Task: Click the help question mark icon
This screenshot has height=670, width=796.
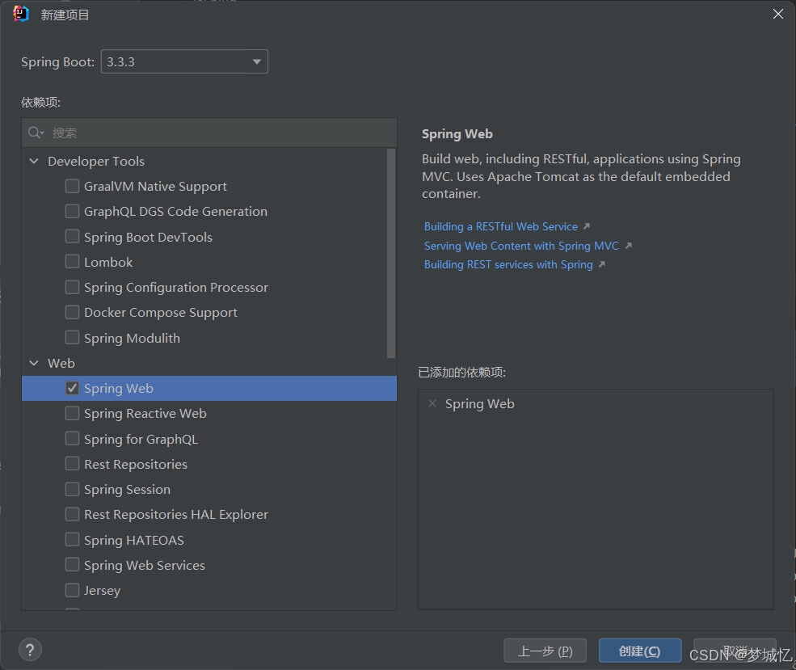Action: pos(30,650)
